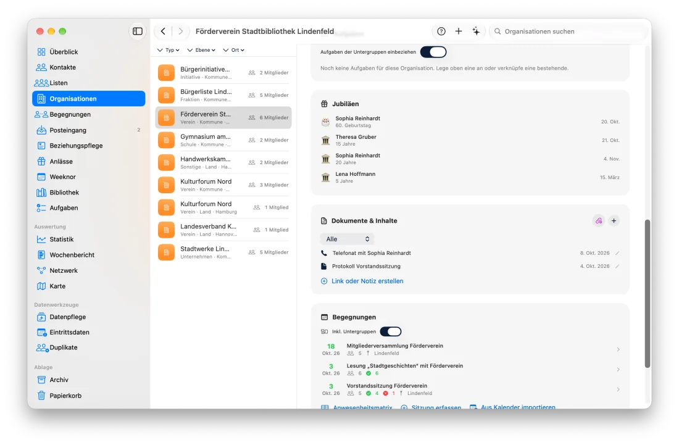679x445 pixels.
Task: Click the document icon beside Protokoll Vorstandssitzung
Action: pyautogui.click(x=324, y=266)
